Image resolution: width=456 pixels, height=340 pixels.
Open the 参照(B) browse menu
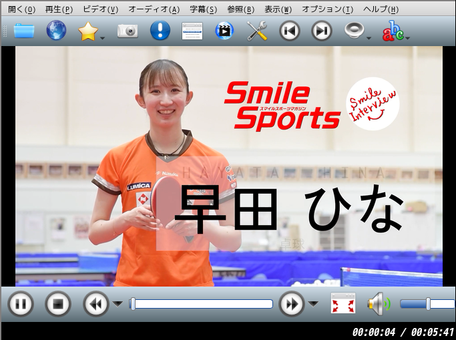[x=241, y=9]
